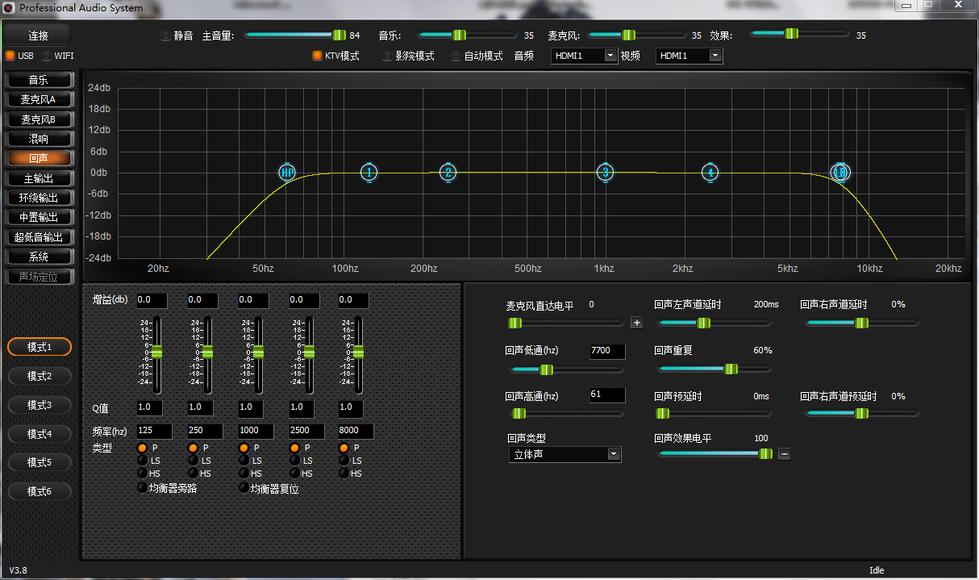
Task: Open the 麦克风B section
Action: (x=39, y=119)
